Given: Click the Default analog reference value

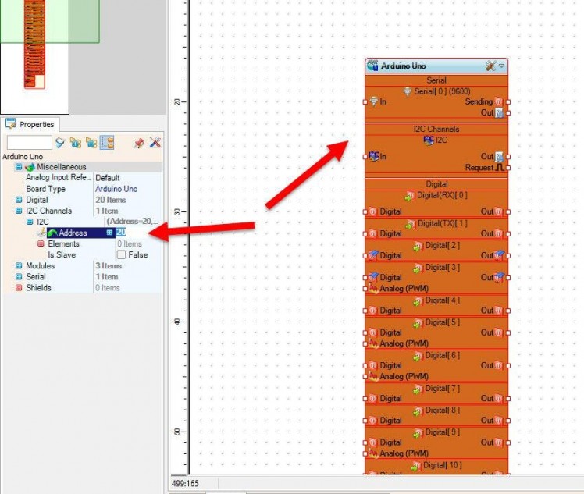Looking at the screenshot, I should (108, 178).
